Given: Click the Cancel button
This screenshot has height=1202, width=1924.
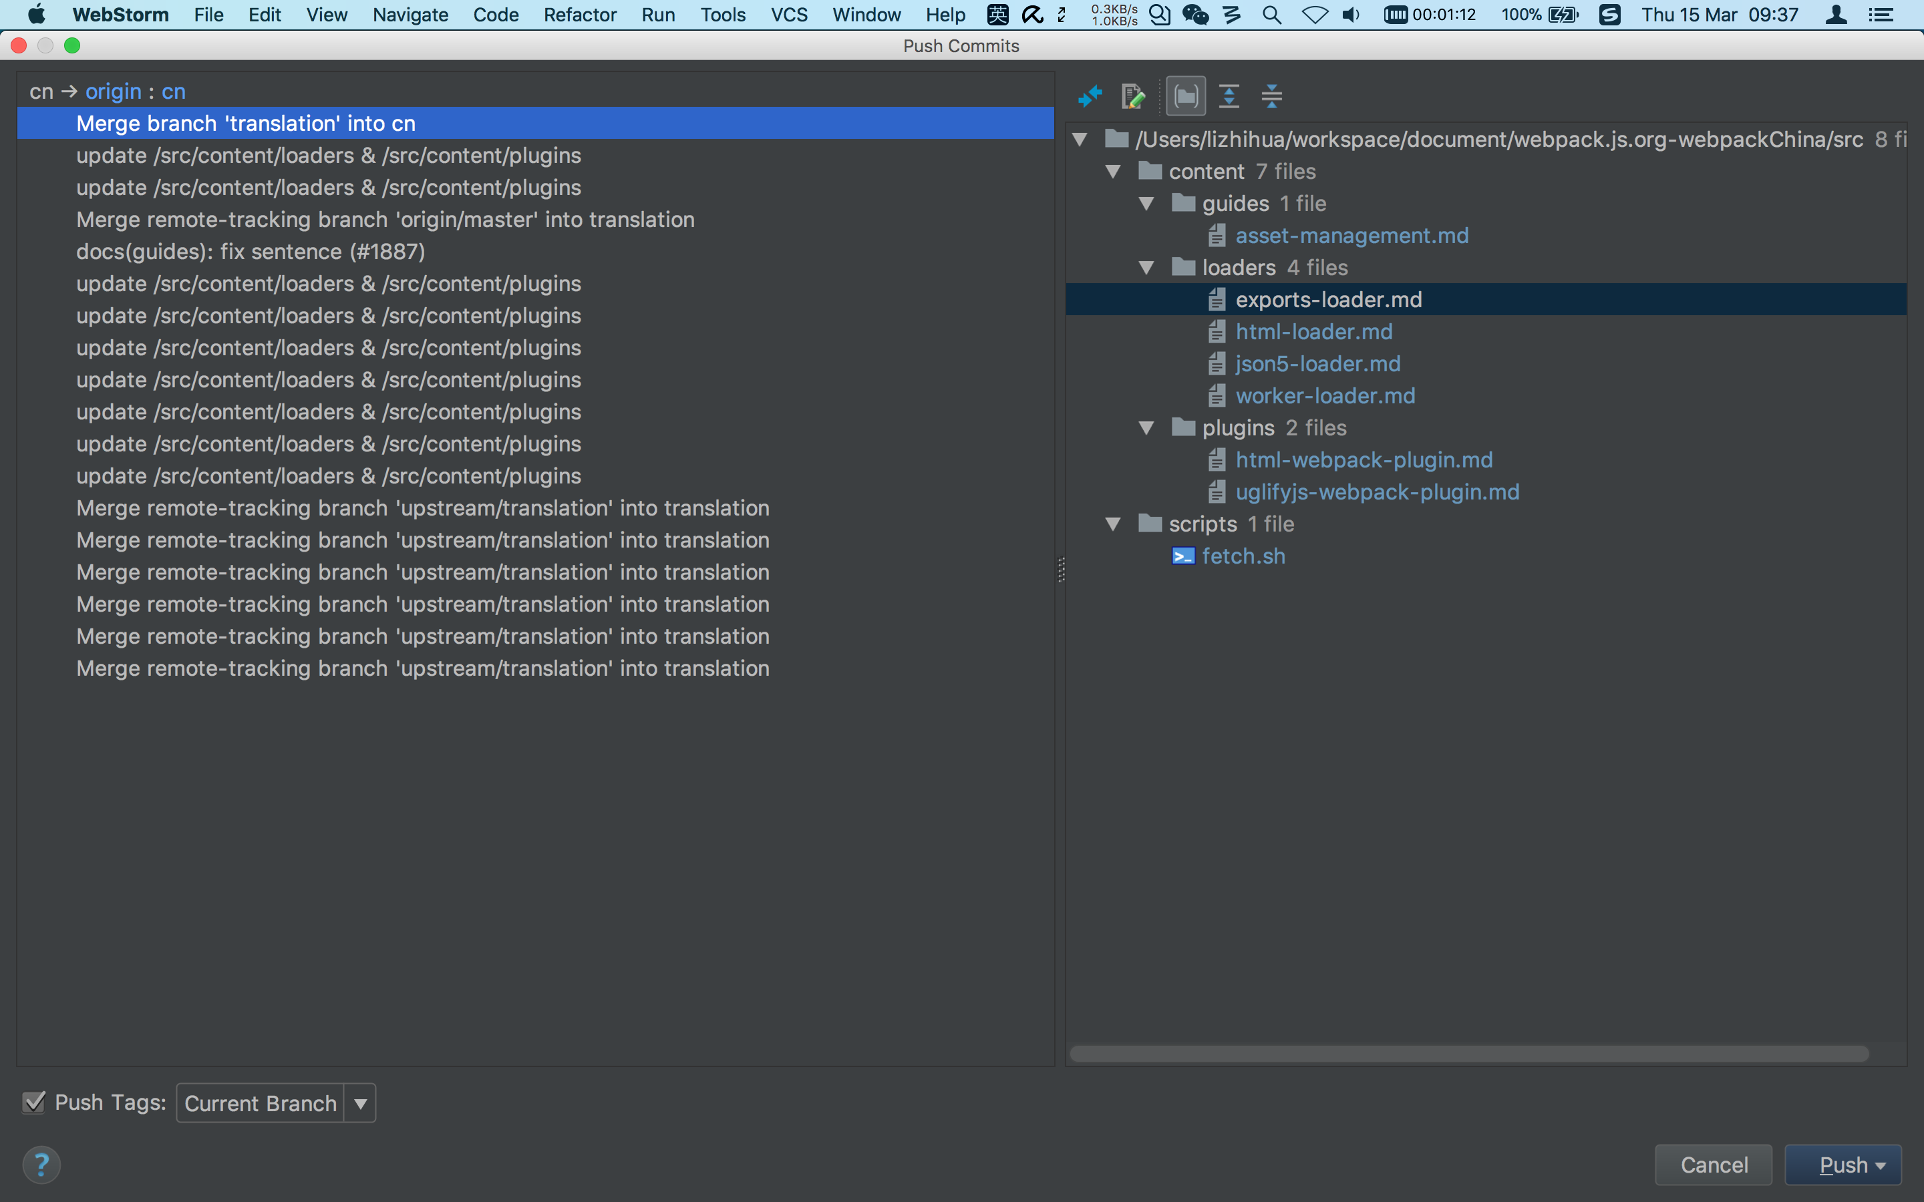Looking at the screenshot, I should [x=1714, y=1164].
